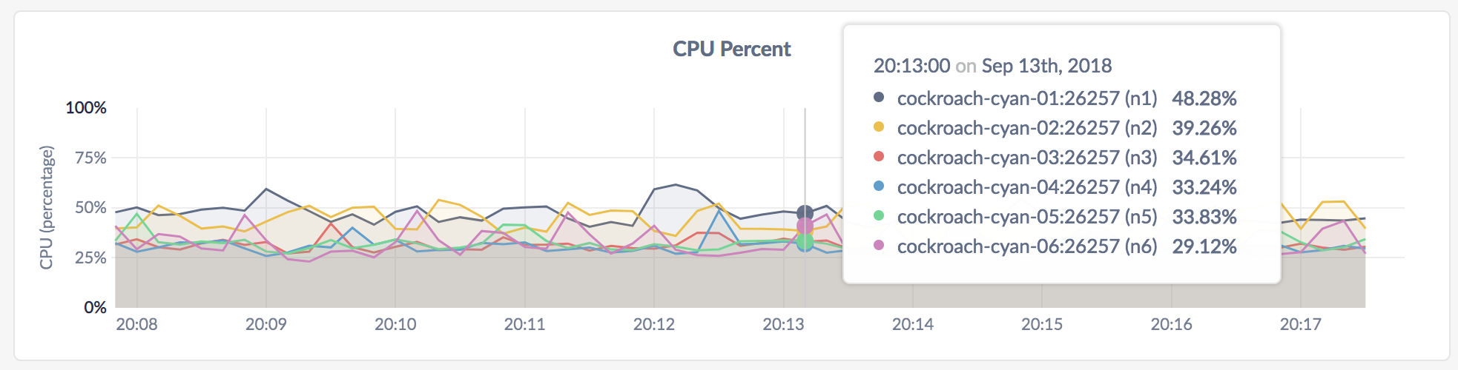The width and height of the screenshot is (1458, 370).
Task: Click the yellow dot beside cockroach-cyan-02 in tooltip
Action: (879, 127)
